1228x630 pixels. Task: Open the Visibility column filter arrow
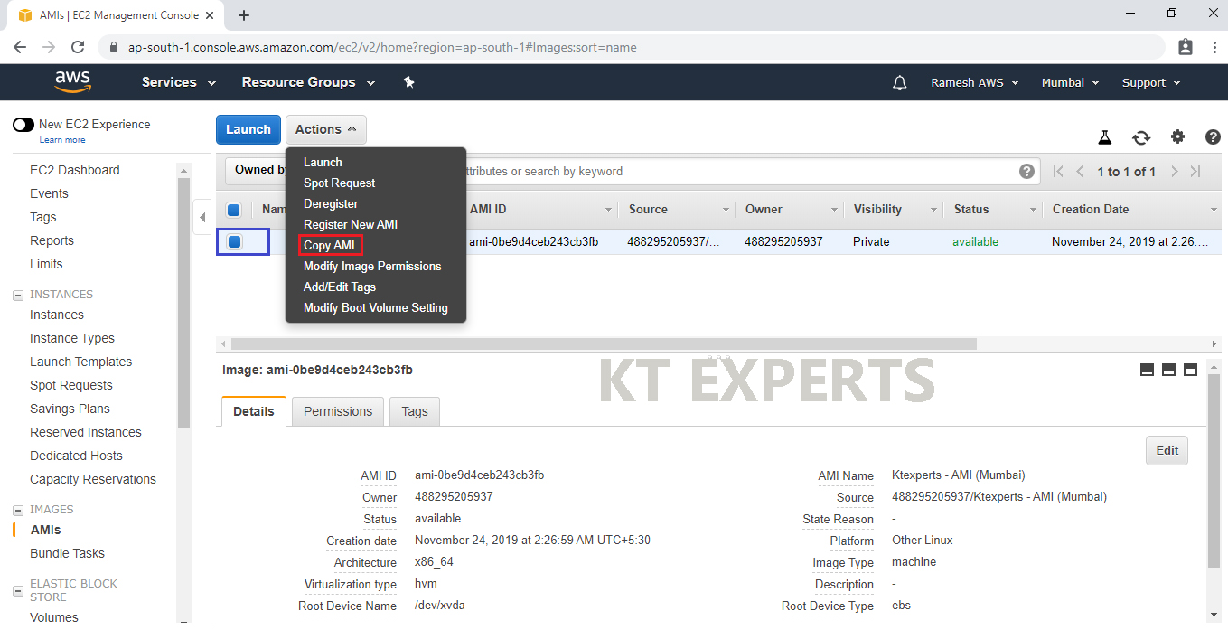pyautogui.click(x=933, y=210)
